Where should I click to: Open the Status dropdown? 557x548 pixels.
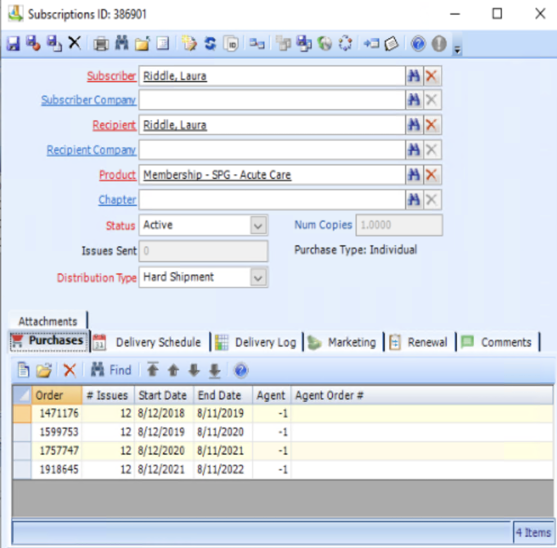tap(258, 226)
